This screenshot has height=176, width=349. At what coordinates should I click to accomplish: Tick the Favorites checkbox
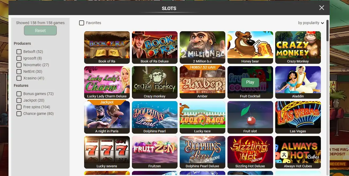click(x=82, y=23)
